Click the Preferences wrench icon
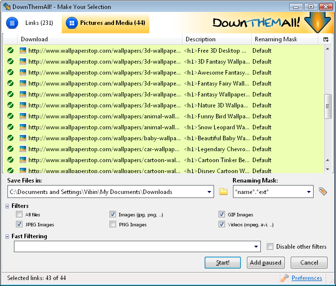The height and width of the screenshot is (286, 336). point(285,278)
